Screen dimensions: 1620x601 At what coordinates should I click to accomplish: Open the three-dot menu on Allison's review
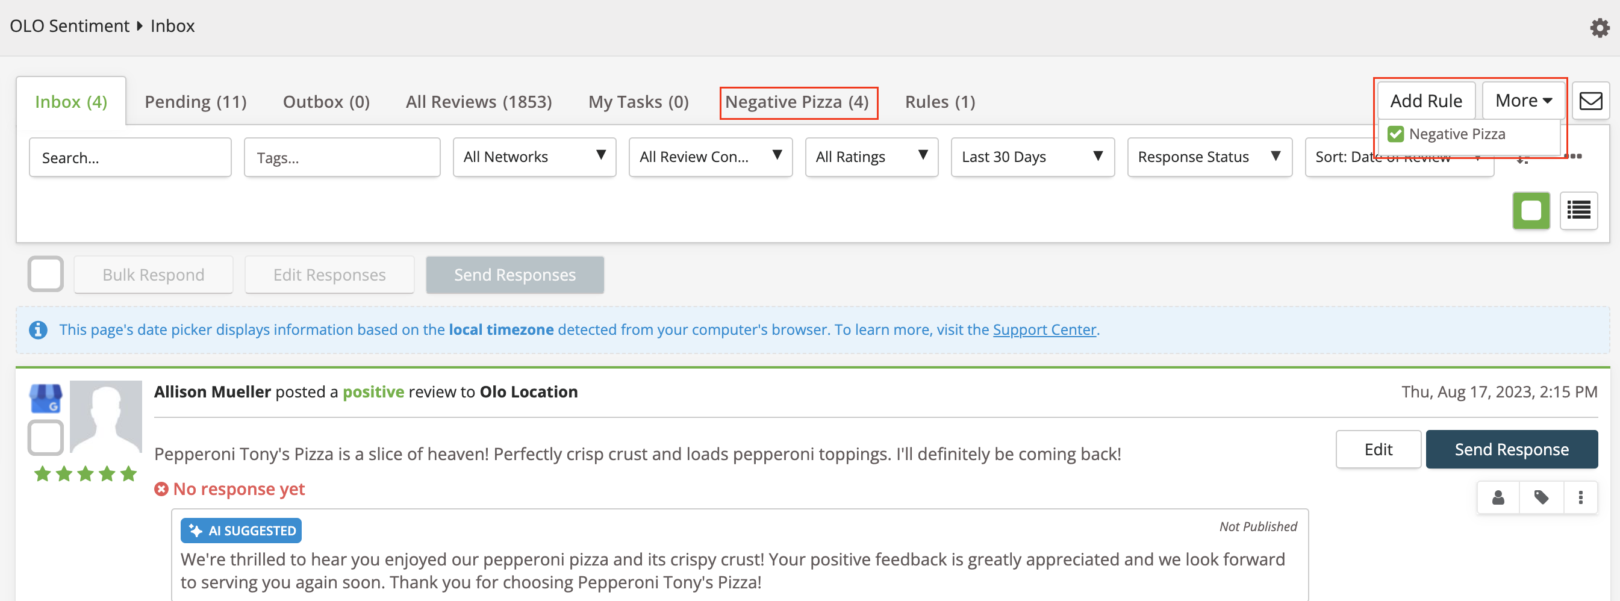tap(1580, 498)
